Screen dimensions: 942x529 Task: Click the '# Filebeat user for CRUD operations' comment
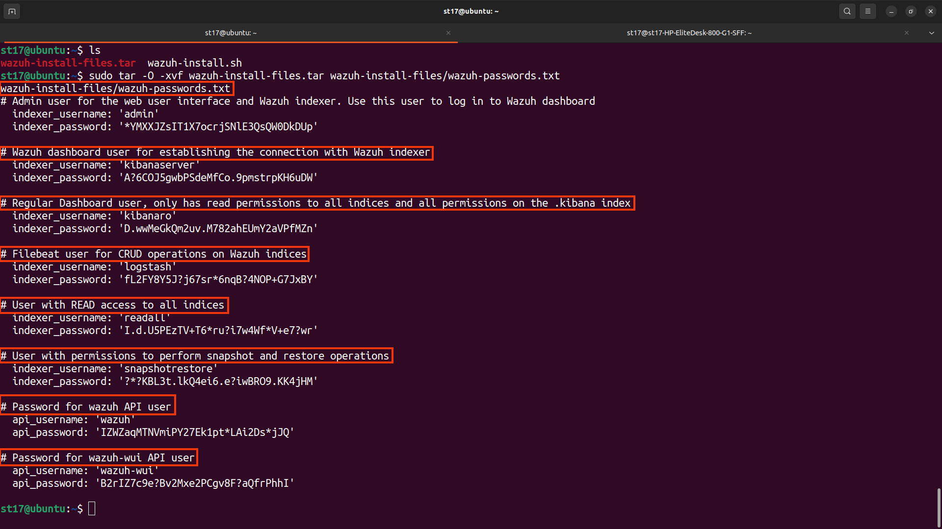pyautogui.click(x=154, y=254)
